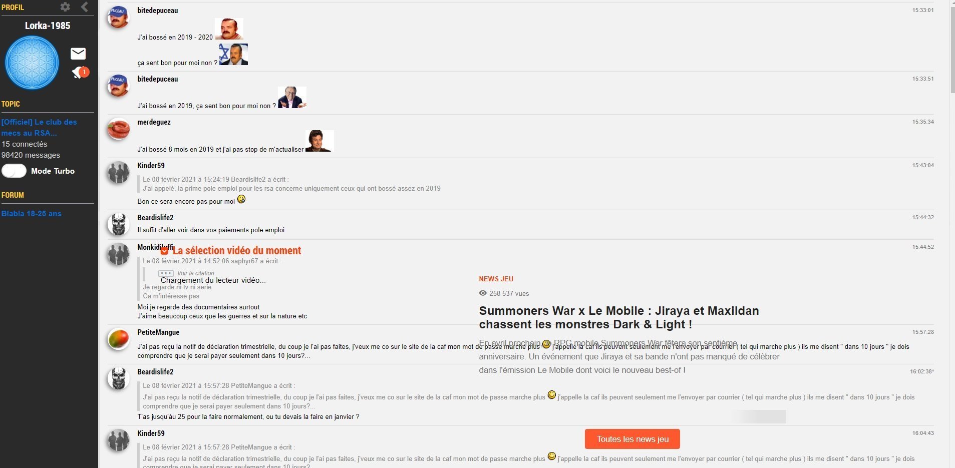Viewport: 955px width, 468px height.
Task: Click the 15:57:28 timestamp on PetiteMangue's post
Action: click(x=923, y=332)
